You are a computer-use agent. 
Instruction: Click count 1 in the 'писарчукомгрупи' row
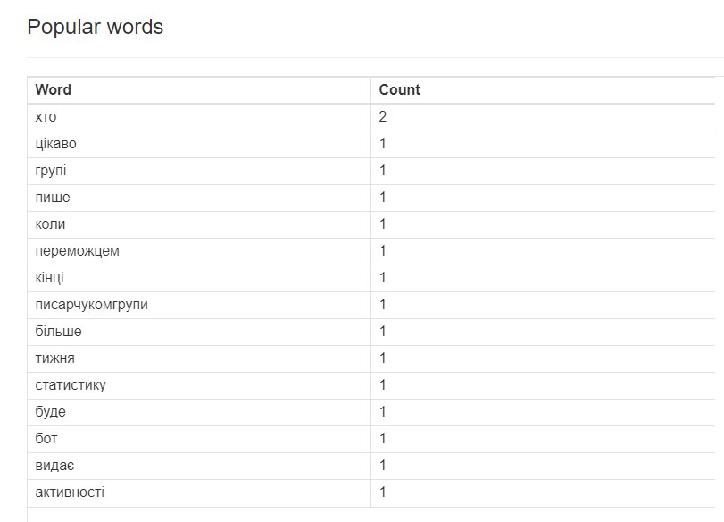tap(382, 305)
